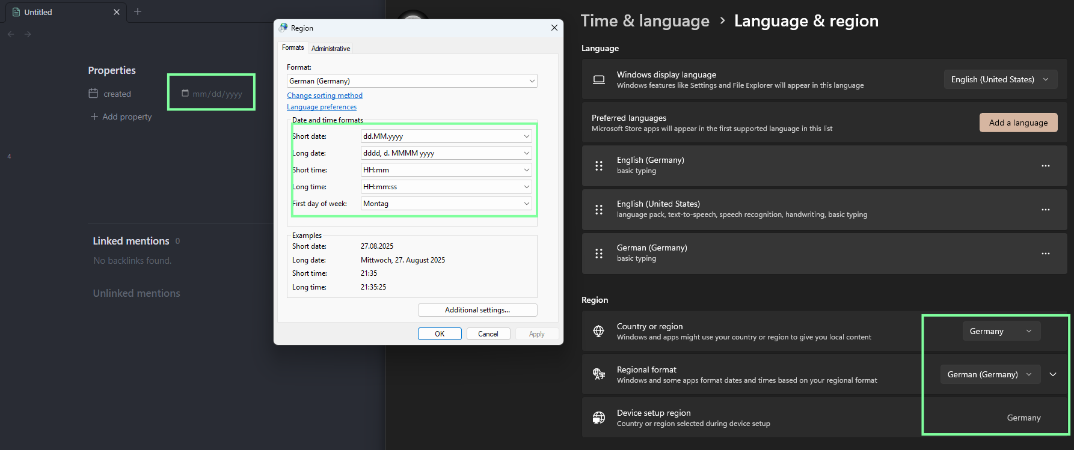
Task: Click drag handle for German (Germany) language
Action: 599,254
